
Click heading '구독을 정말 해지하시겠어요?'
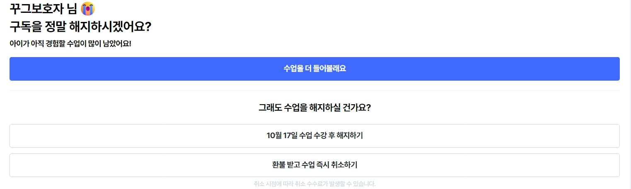[80, 27]
